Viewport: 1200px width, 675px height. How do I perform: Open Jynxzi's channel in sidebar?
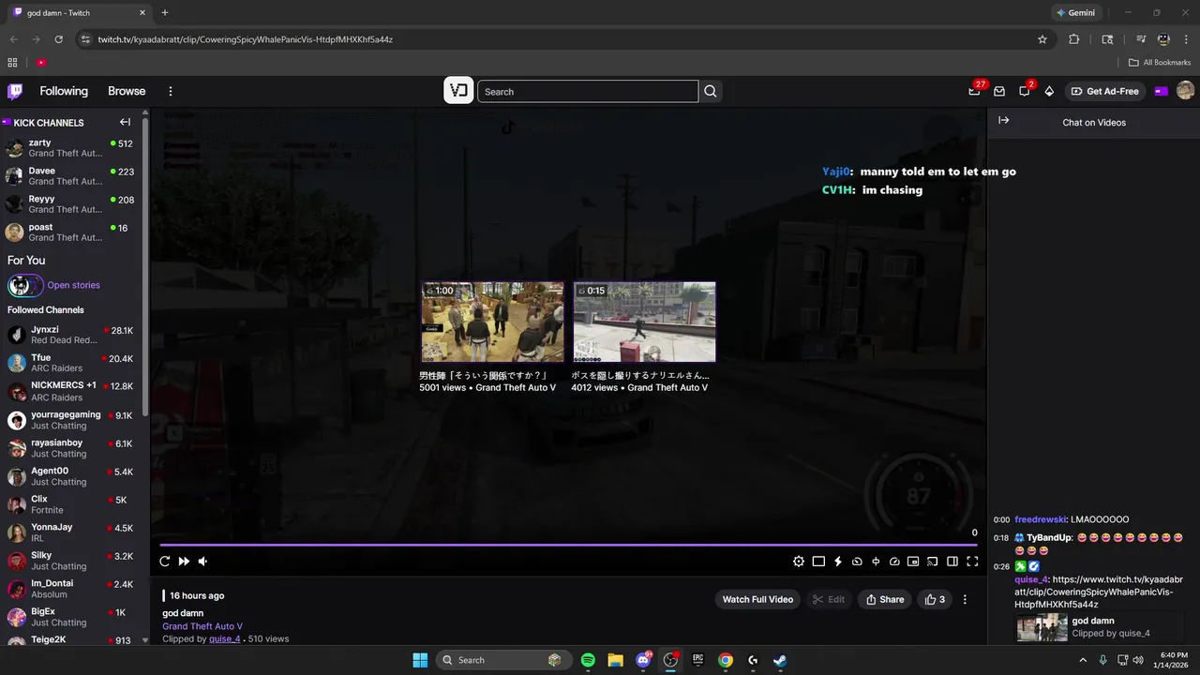pyautogui.click(x=70, y=335)
